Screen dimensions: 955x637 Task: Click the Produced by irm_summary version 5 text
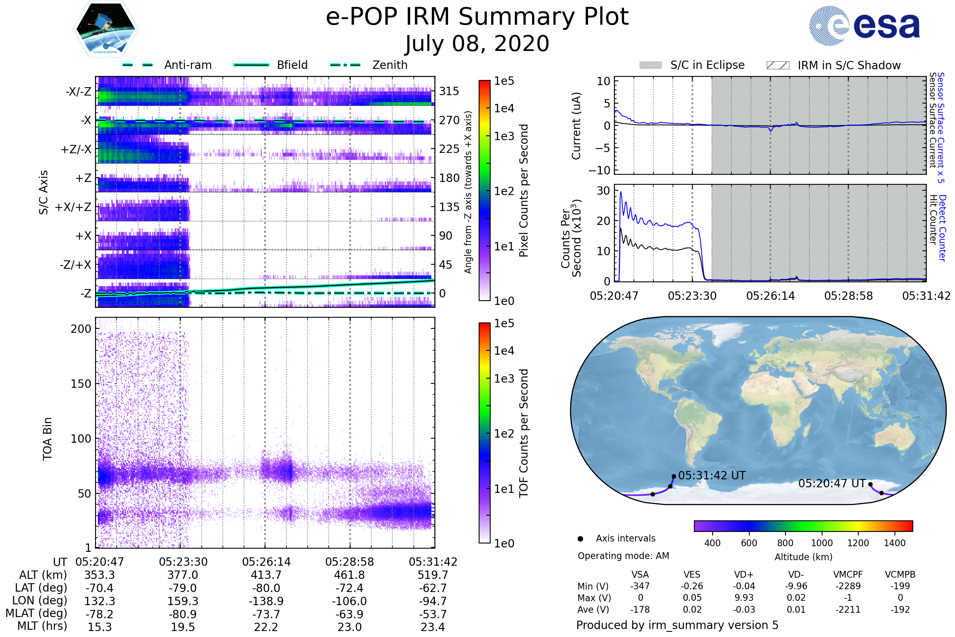pyautogui.click(x=677, y=625)
